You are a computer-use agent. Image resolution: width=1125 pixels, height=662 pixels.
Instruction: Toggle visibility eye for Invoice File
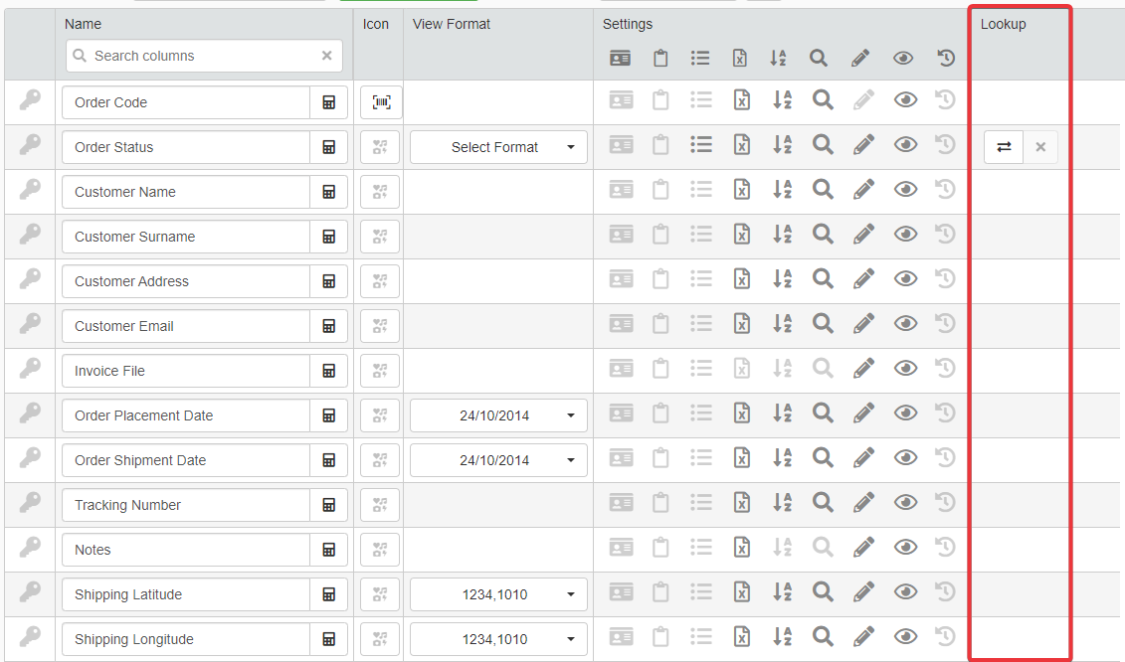(905, 369)
